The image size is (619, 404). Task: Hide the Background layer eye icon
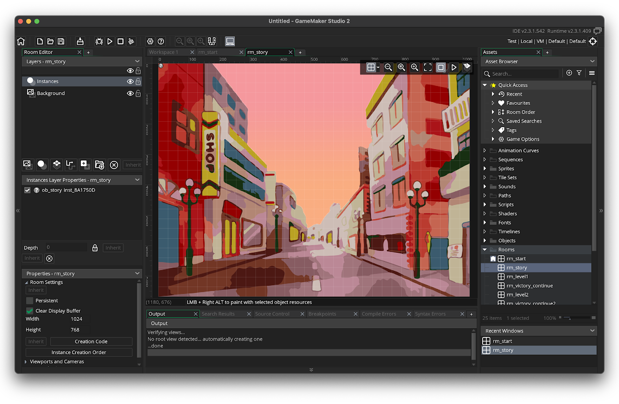point(130,93)
